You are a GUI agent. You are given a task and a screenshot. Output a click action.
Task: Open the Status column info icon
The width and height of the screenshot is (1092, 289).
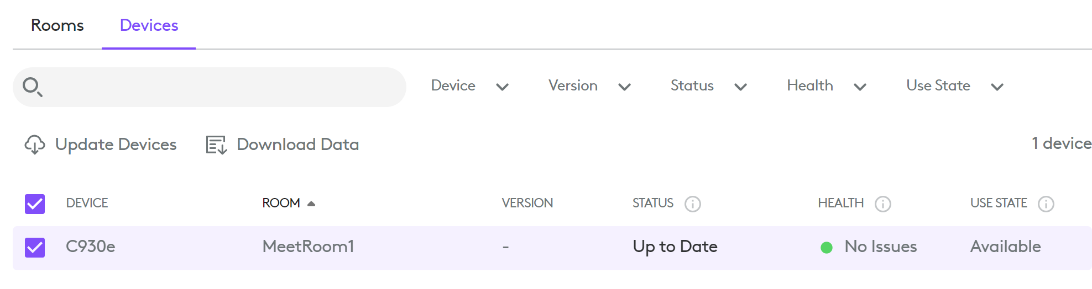pos(692,204)
